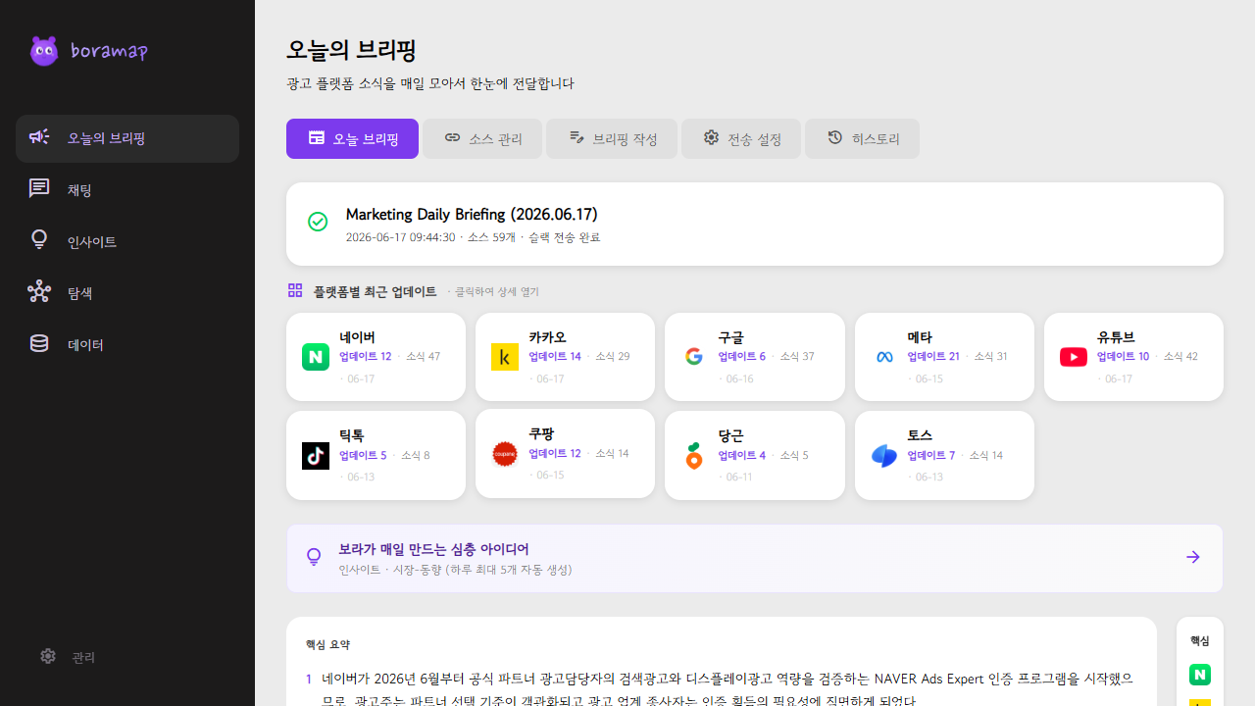Open the 쿠팡 platform card
The width and height of the screenshot is (1255, 706).
565,454
